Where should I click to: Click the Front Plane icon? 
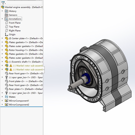pos(6,23)
